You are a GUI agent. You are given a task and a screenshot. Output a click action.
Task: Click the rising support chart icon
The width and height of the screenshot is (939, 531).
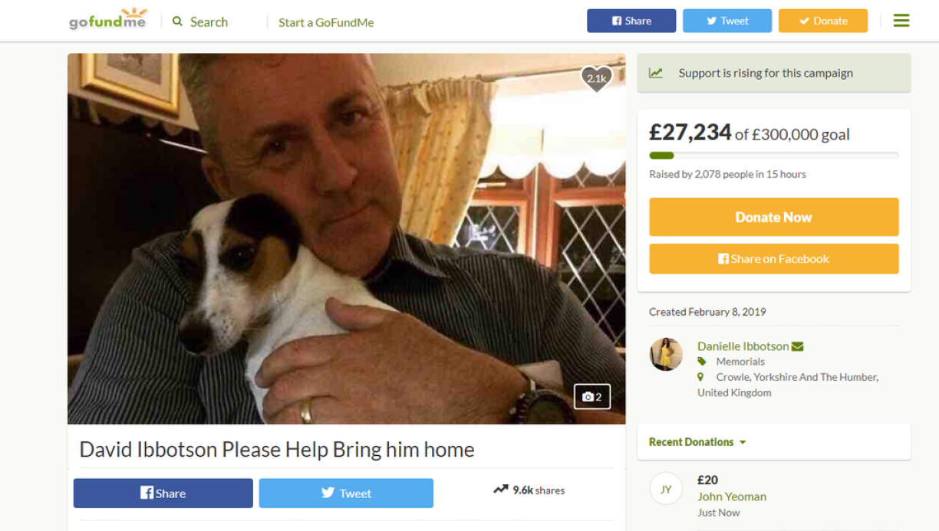coord(656,74)
